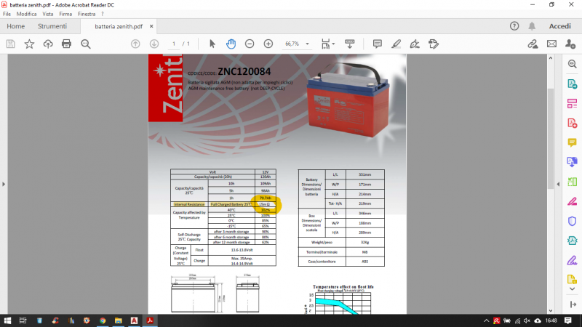582x327 pixels.
Task: Switch to the Strumenti tab
Action: tap(52, 26)
